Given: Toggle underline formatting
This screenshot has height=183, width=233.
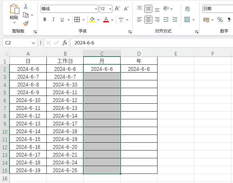Looking at the screenshot, I should pos(62,19).
